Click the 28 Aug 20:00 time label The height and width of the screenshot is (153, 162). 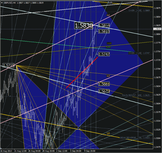tap(48, 151)
